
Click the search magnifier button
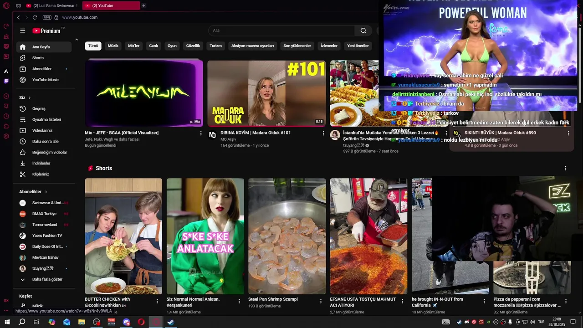(x=363, y=31)
